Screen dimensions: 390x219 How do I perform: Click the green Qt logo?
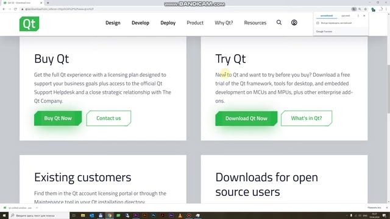(x=29, y=24)
